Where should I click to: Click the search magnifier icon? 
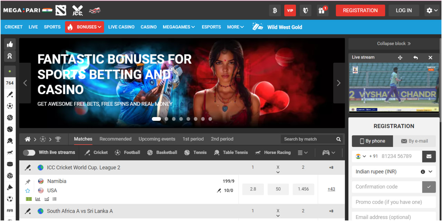pos(338,139)
